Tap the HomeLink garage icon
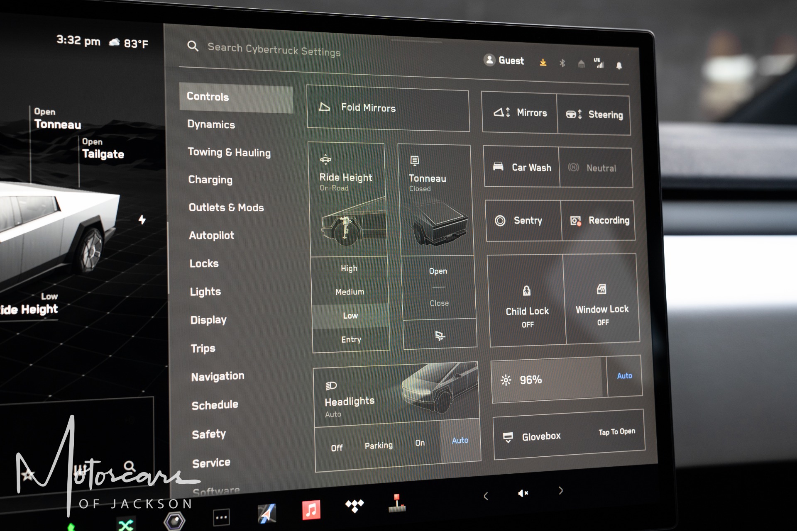Image resolution: width=797 pixels, height=531 pixels. (581, 63)
